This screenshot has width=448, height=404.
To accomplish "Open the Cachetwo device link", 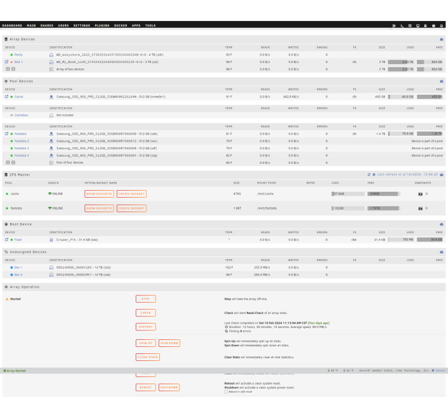I will click(x=21, y=115).
